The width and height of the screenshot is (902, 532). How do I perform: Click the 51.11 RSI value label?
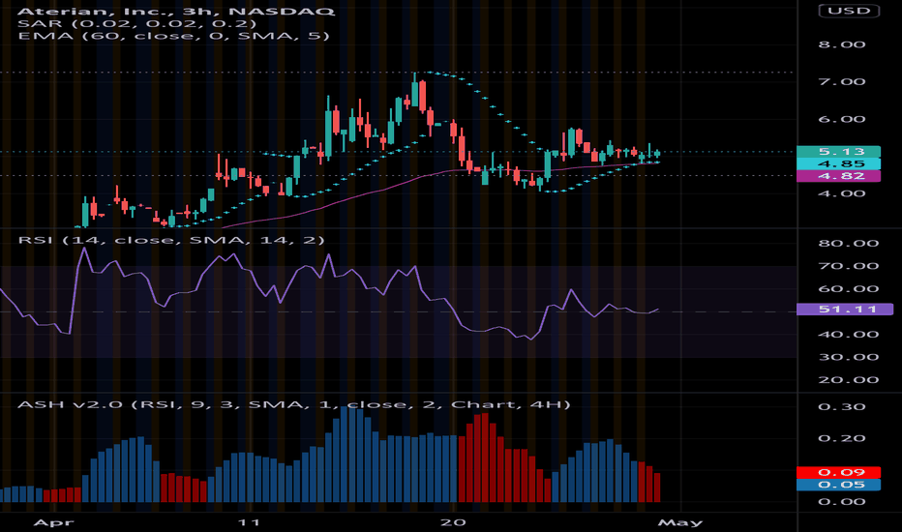click(x=845, y=310)
